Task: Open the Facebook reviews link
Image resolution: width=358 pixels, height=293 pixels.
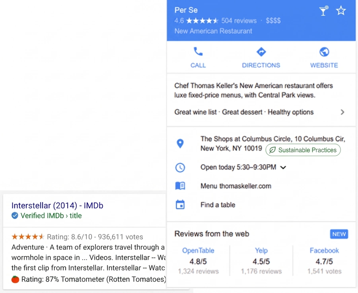Action: [324, 251]
